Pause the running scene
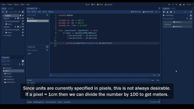The image size is (194, 109). (x=173, y=5)
